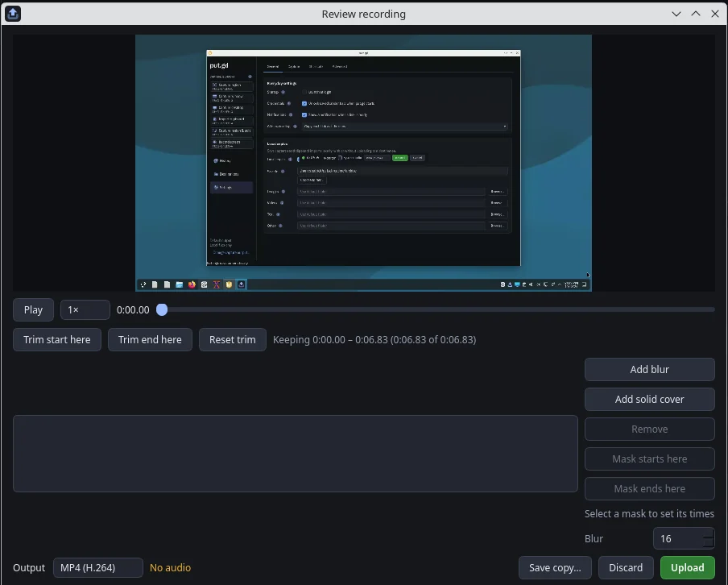
Task: Click the playback position slider handle
Action: point(162,310)
